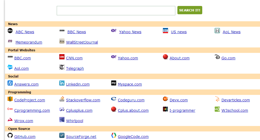Open the Go.com link
Image resolution: width=260 pixels, height=140 pixels.
(x=228, y=58)
